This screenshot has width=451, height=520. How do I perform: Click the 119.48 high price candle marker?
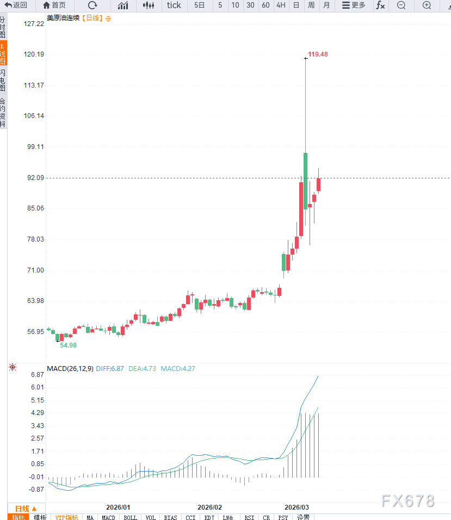click(306, 58)
